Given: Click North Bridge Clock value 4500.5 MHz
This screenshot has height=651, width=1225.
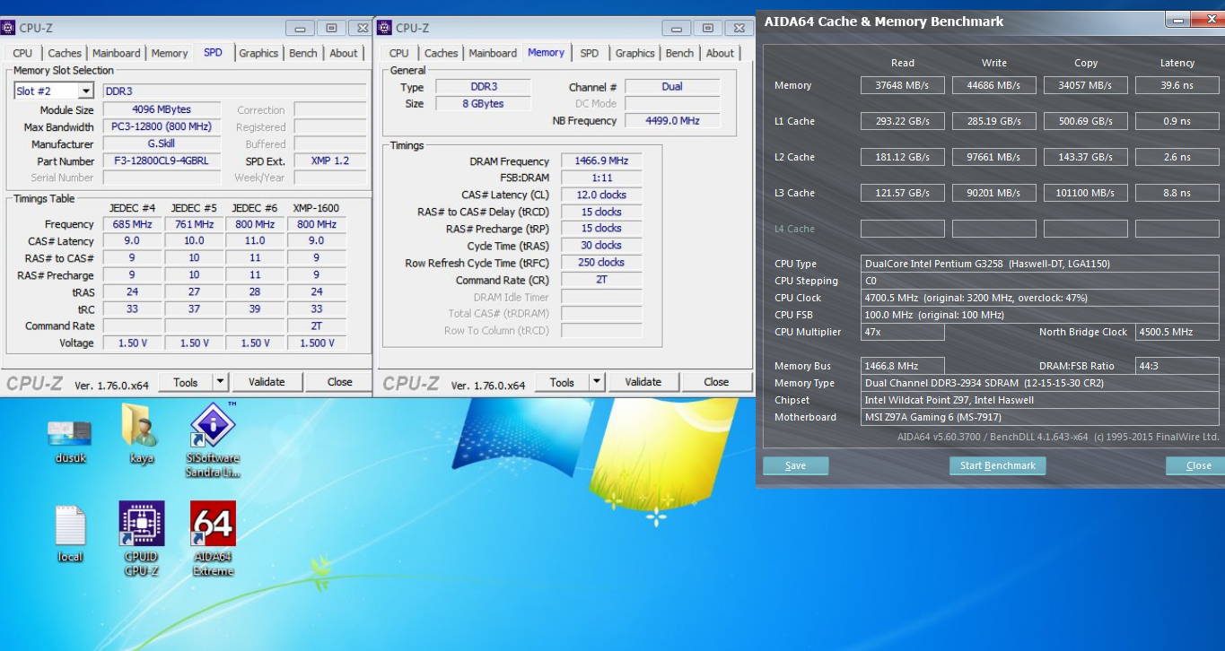Looking at the screenshot, I should point(1177,332).
